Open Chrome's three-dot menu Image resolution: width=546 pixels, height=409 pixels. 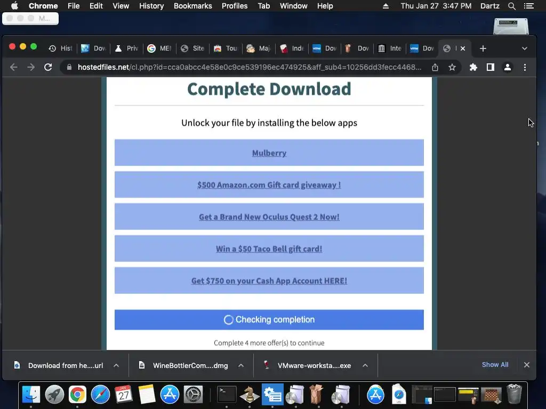525,67
